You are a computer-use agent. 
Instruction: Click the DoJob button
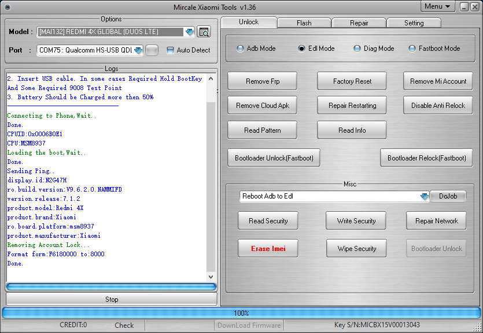pos(448,196)
